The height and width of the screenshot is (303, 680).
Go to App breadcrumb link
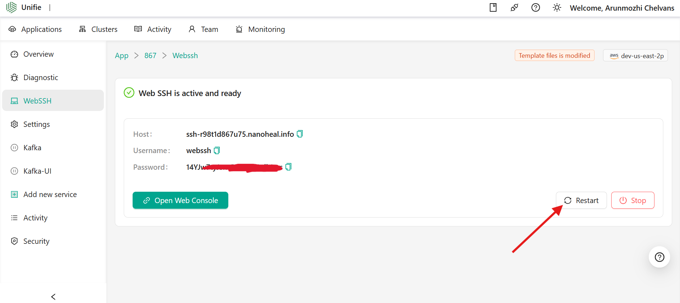(122, 56)
